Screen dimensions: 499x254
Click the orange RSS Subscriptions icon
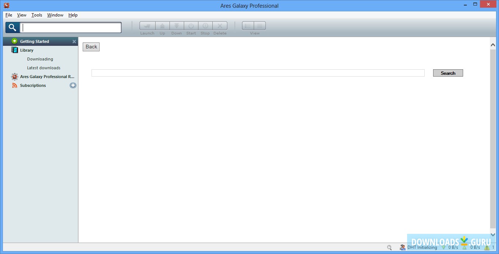pyautogui.click(x=15, y=85)
